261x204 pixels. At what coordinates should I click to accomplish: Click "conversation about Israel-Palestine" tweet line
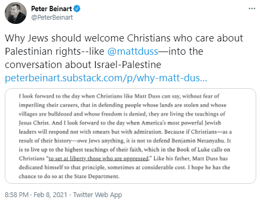coord(83,65)
